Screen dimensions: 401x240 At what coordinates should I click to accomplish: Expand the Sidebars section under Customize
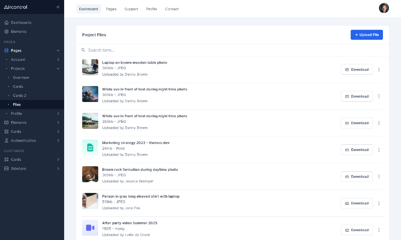(x=58, y=169)
